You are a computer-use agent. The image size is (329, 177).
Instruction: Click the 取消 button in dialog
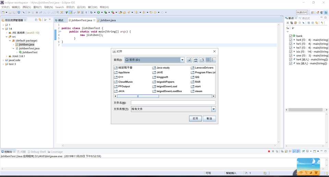tap(209, 119)
